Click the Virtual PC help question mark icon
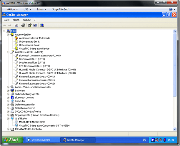 click(x=171, y=9)
